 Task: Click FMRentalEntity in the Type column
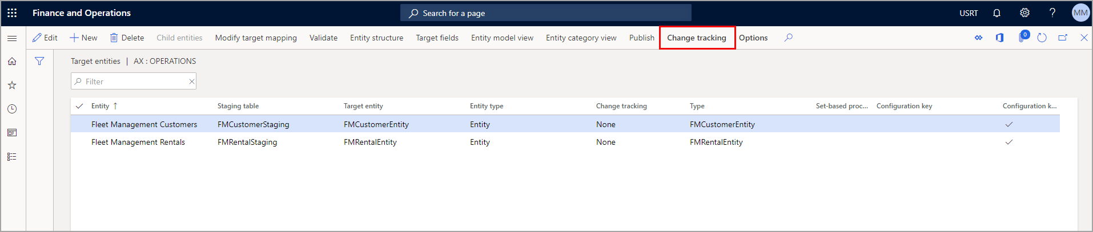[716, 142]
